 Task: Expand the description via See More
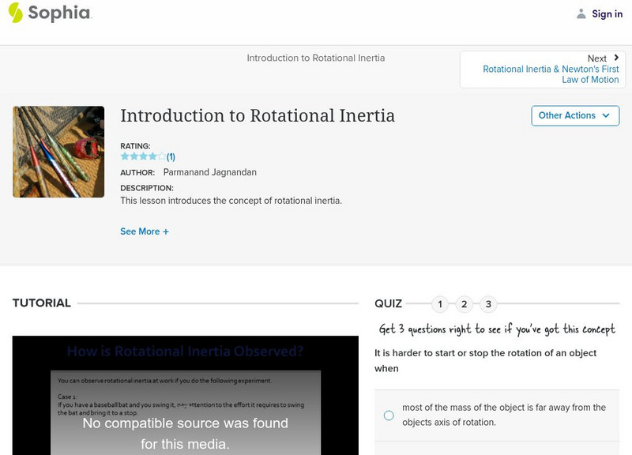pos(145,231)
